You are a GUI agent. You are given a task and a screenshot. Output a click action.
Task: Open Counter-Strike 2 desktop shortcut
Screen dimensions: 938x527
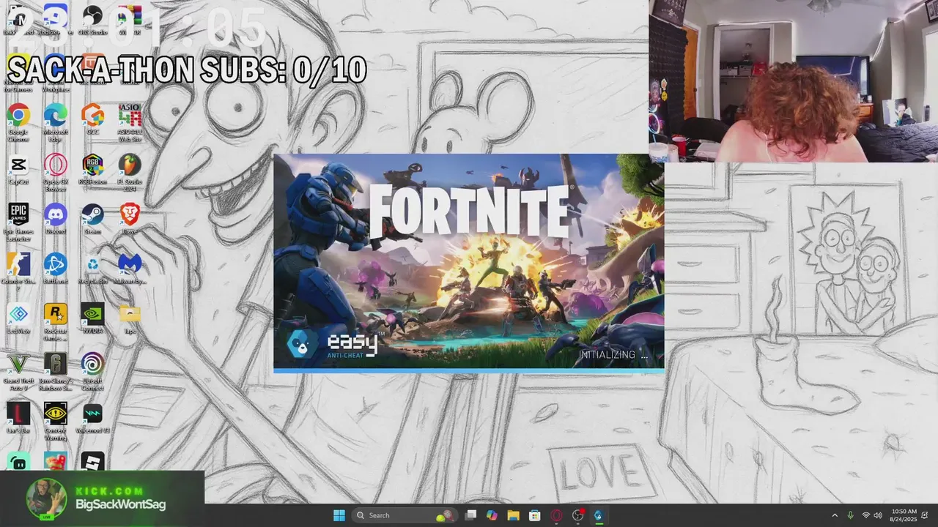(18, 272)
